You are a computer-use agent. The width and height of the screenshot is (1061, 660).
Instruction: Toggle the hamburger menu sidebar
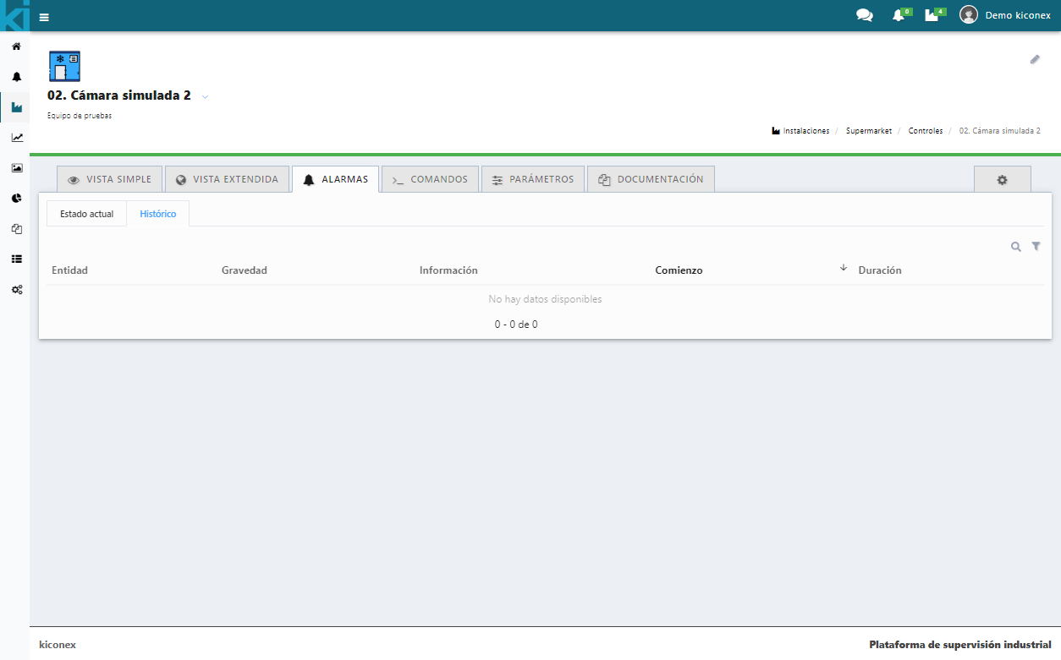44,17
